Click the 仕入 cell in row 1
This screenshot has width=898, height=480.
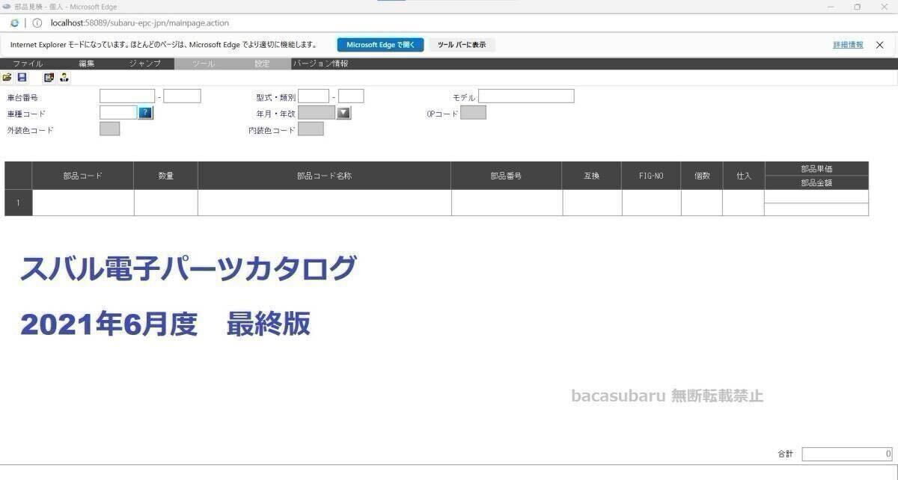pos(744,203)
